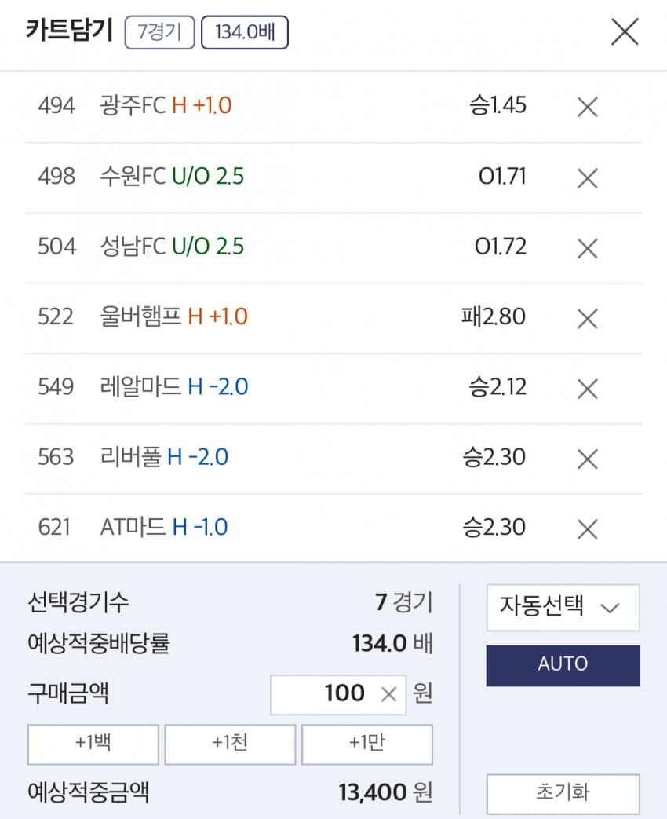The image size is (667, 819).
Task: Open the 자동선택 dropdown
Action: click(x=563, y=607)
